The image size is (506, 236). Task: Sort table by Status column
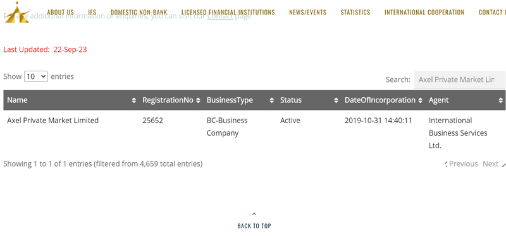coord(309,100)
